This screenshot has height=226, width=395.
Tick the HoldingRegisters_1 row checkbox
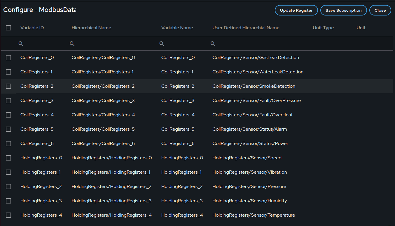(x=8, y=172)
